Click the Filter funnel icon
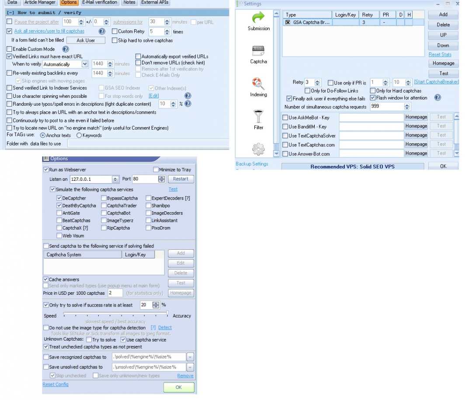The image size is (472, 400). (x=258, y=117)
